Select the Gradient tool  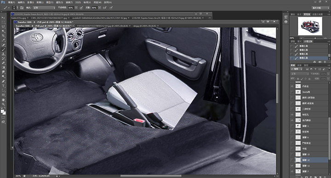(3, 67)
